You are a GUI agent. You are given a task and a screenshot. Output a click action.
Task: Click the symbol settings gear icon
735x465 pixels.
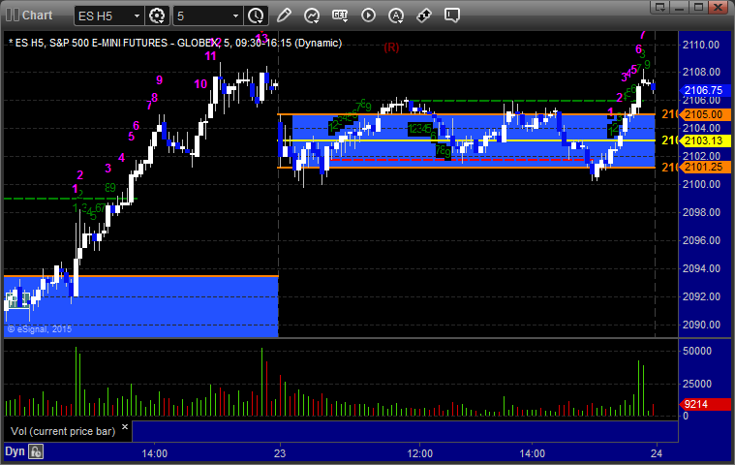click(158, 15)
